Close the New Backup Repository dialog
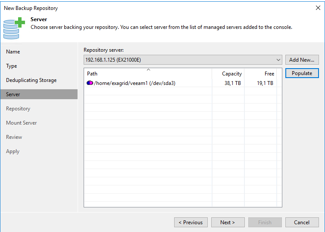Image resolution: width=325 pixels, height=232 pixels. click(x=318, y=8)
